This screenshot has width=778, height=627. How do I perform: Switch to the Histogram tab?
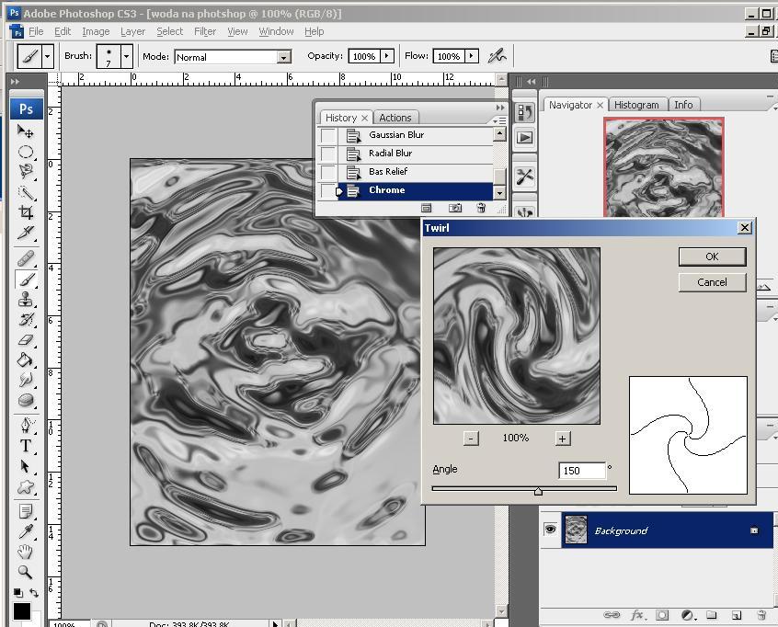637,104
